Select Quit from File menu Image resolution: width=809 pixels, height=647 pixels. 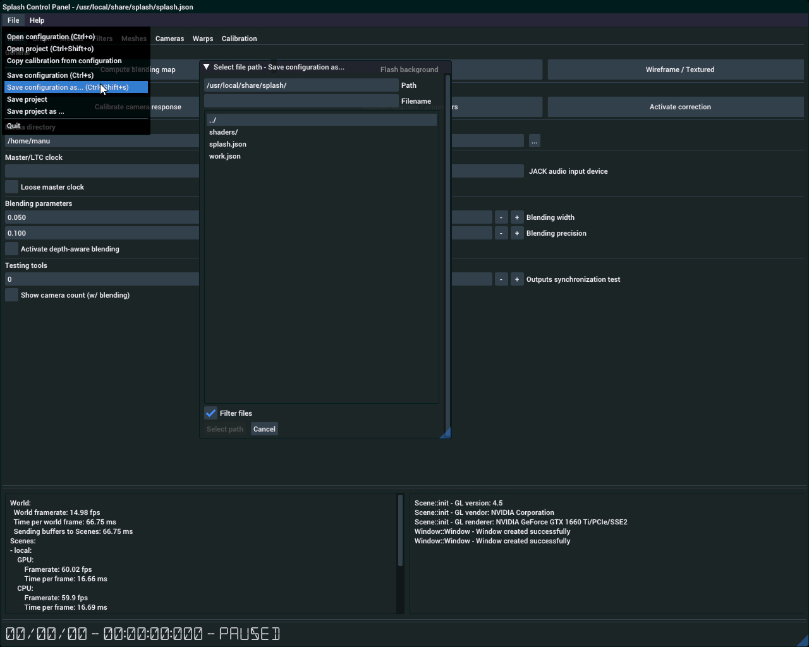76,126
